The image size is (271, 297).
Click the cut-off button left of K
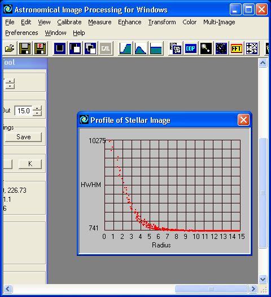click(8, 164)
